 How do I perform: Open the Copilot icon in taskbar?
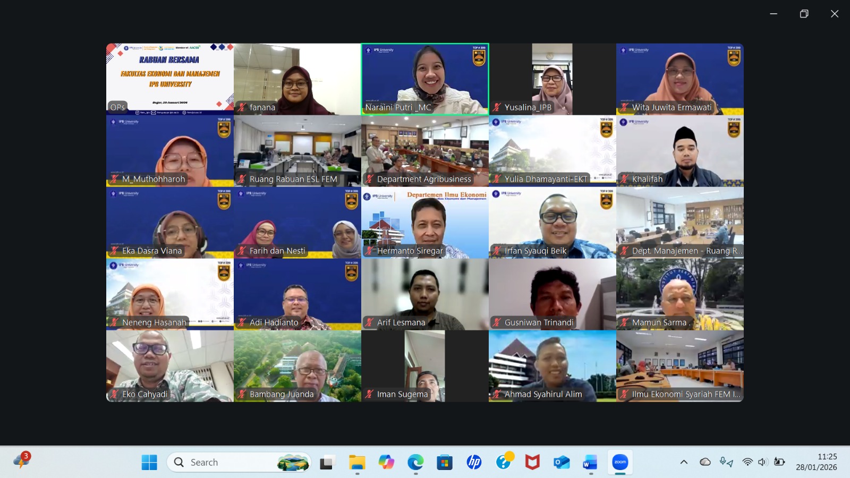point(386,462)
